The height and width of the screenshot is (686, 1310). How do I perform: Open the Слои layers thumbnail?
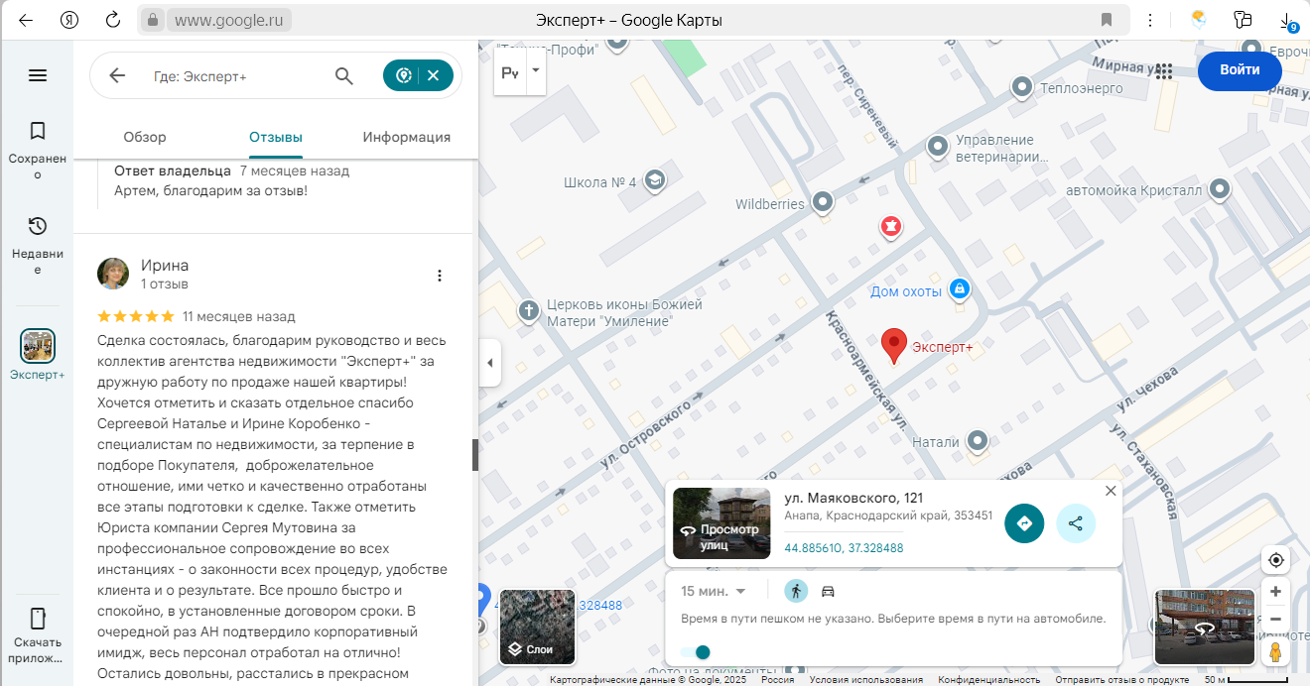pyautogui.click(x=537, y=627)
